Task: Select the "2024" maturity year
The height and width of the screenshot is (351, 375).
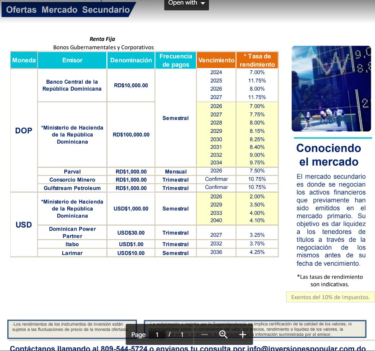Action: tap(216, 72)
